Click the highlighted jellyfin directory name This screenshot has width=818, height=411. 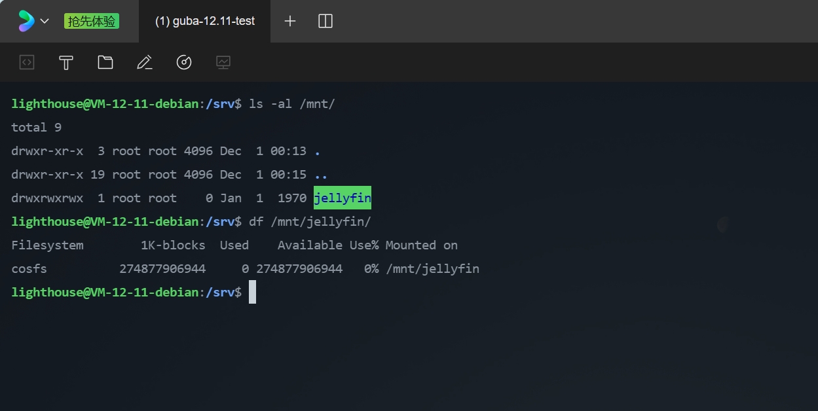point(343,198)
